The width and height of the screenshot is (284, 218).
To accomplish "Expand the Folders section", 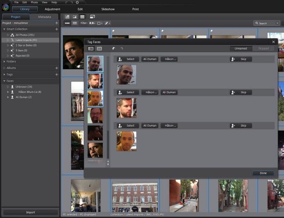I will 4,61.
